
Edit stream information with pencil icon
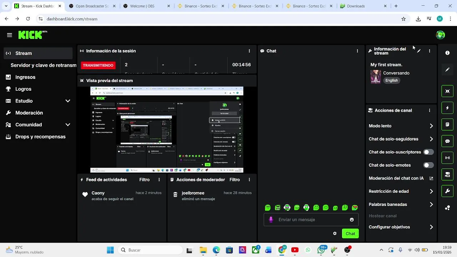click(419, 51)
